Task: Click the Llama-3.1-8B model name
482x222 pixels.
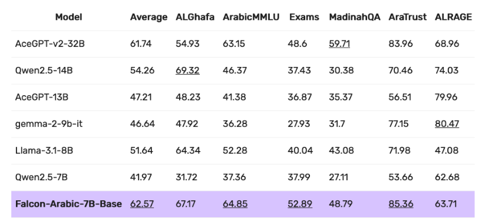Action: (44, 150)
